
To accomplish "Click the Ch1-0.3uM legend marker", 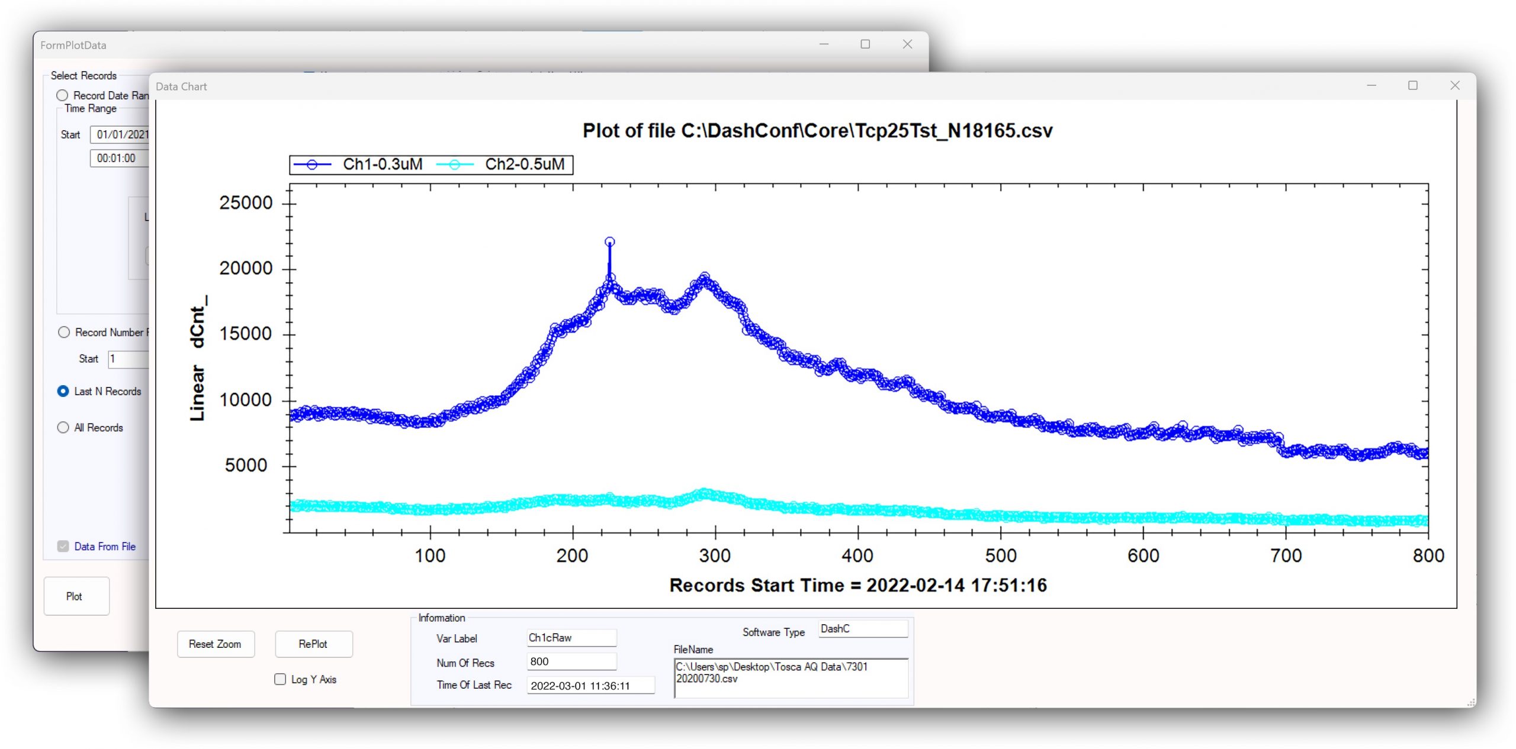I will (312, 164).
